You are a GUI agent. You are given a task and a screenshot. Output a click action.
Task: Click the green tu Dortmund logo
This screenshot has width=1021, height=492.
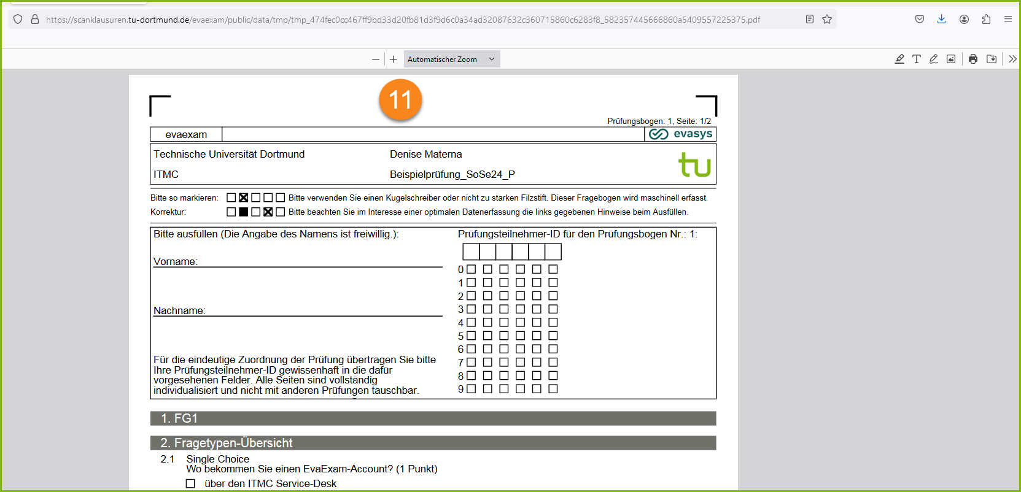[x=694, y=164]
